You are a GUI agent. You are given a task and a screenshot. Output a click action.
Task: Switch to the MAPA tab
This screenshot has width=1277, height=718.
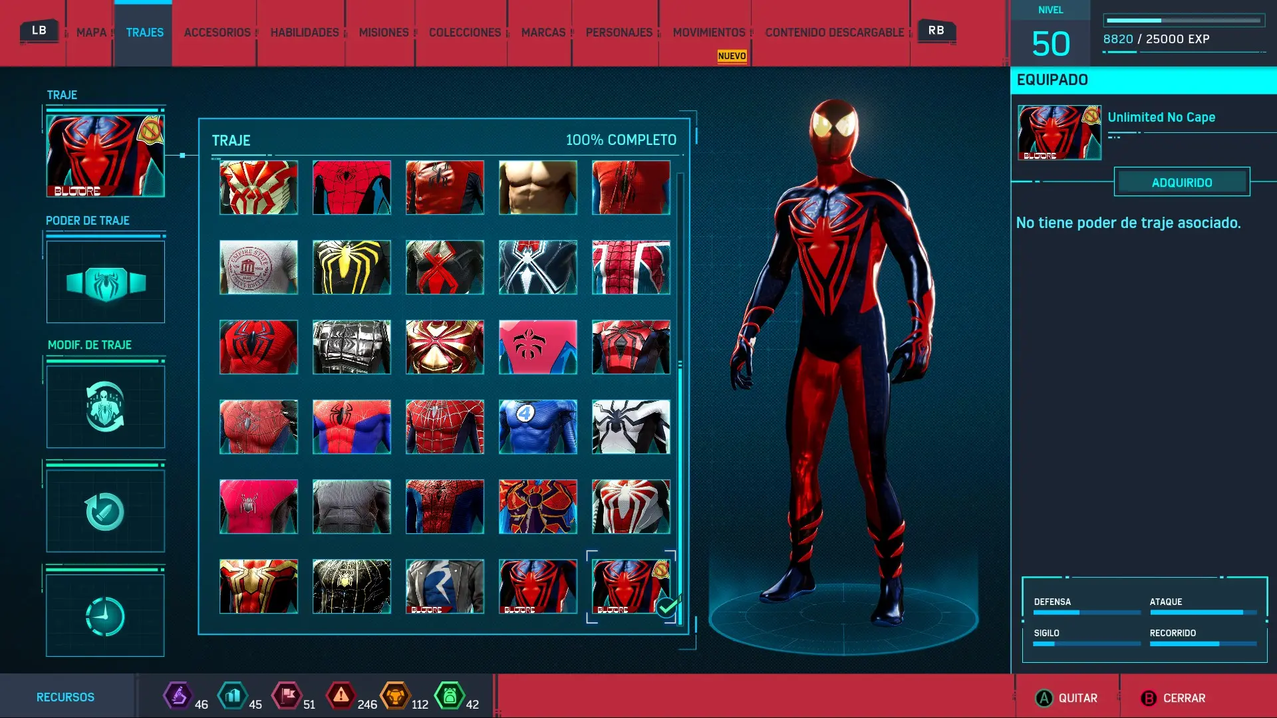click(x=91, y=33)
